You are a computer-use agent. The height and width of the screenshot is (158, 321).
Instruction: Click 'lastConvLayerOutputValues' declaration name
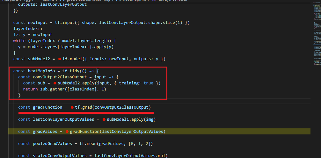tap(63, 119)
